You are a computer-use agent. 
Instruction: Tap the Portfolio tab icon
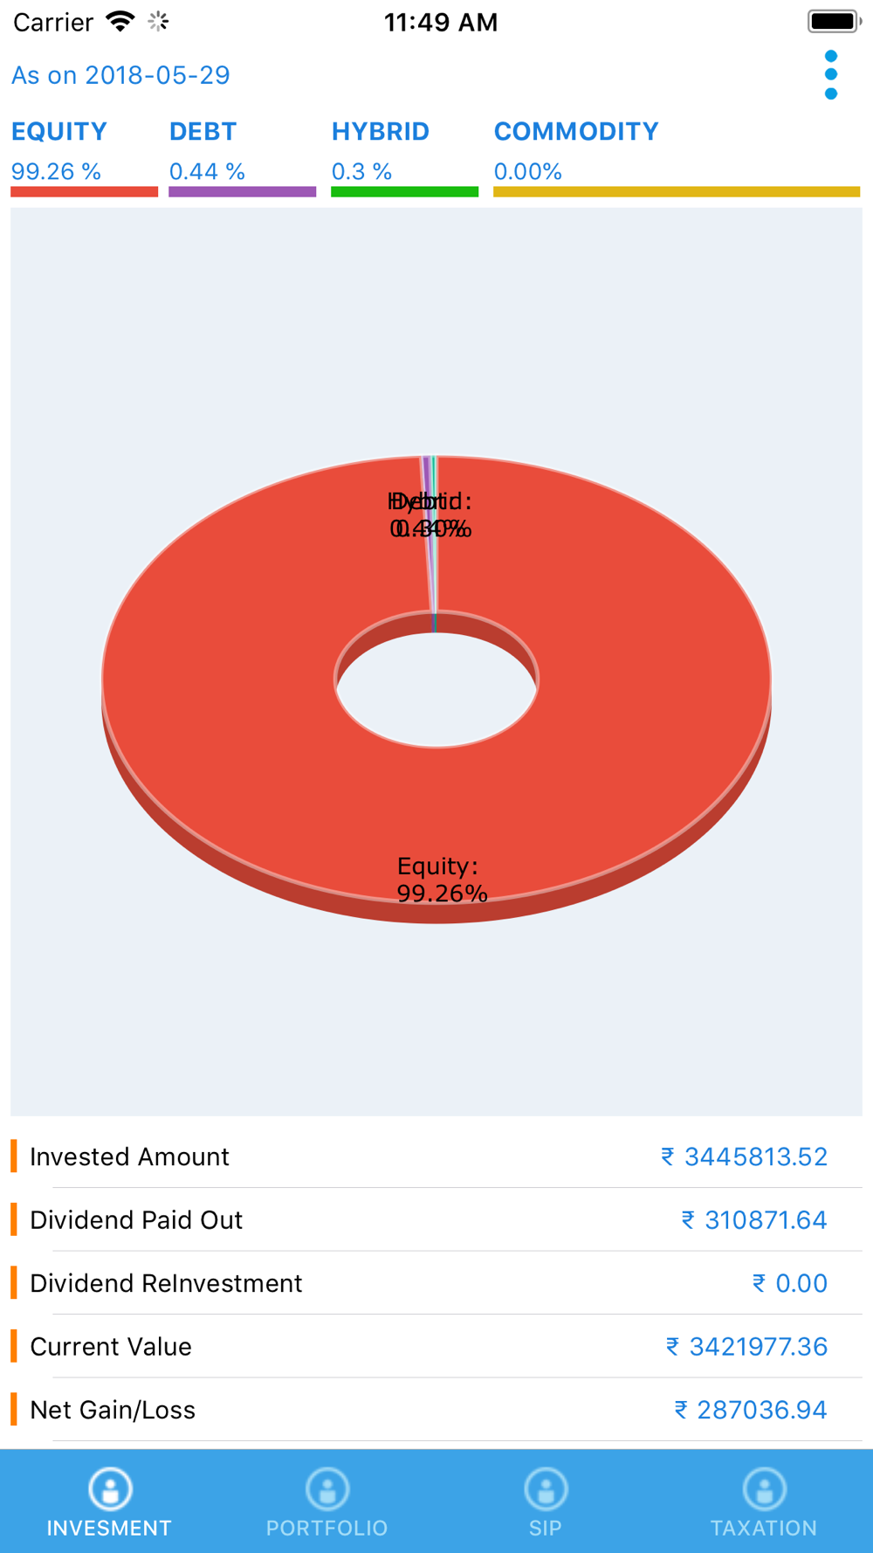pyautogui.click(x=327, y=1489)
